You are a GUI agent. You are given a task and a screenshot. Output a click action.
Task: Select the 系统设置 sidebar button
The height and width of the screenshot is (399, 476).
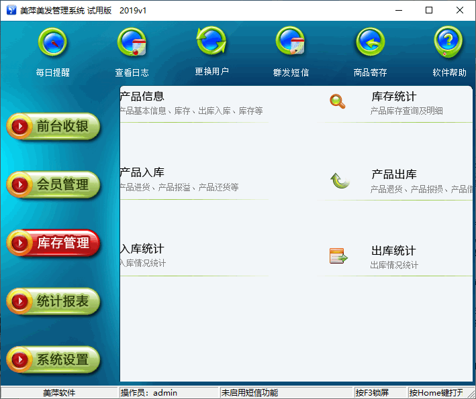[54, 359]
